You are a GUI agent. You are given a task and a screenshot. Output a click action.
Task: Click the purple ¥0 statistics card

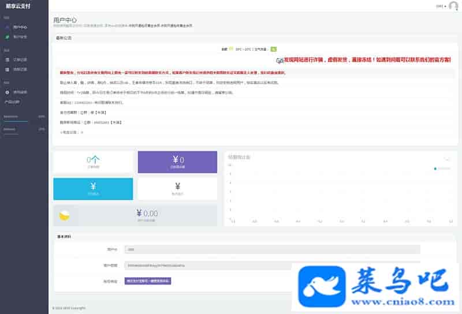click(x=177, y=162)
